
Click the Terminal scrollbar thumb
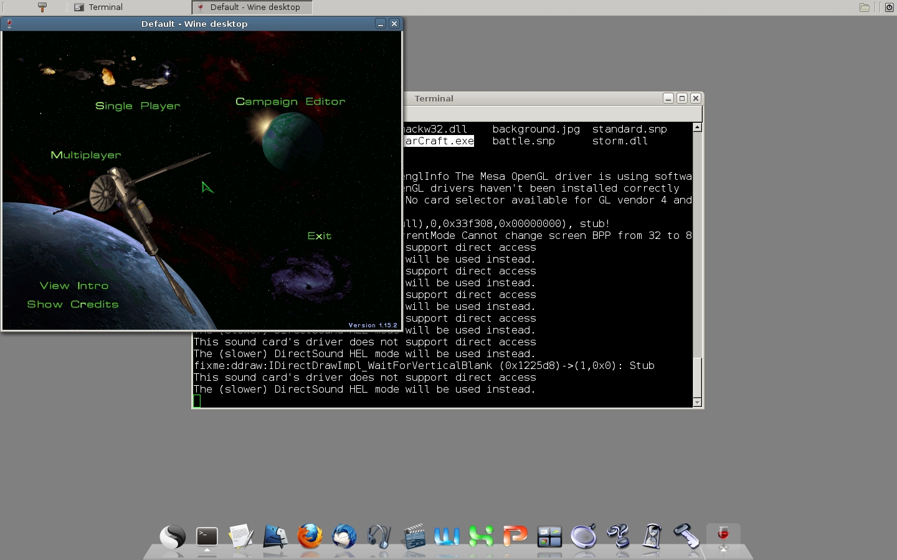pyautogui.click(x=698, y=376)
